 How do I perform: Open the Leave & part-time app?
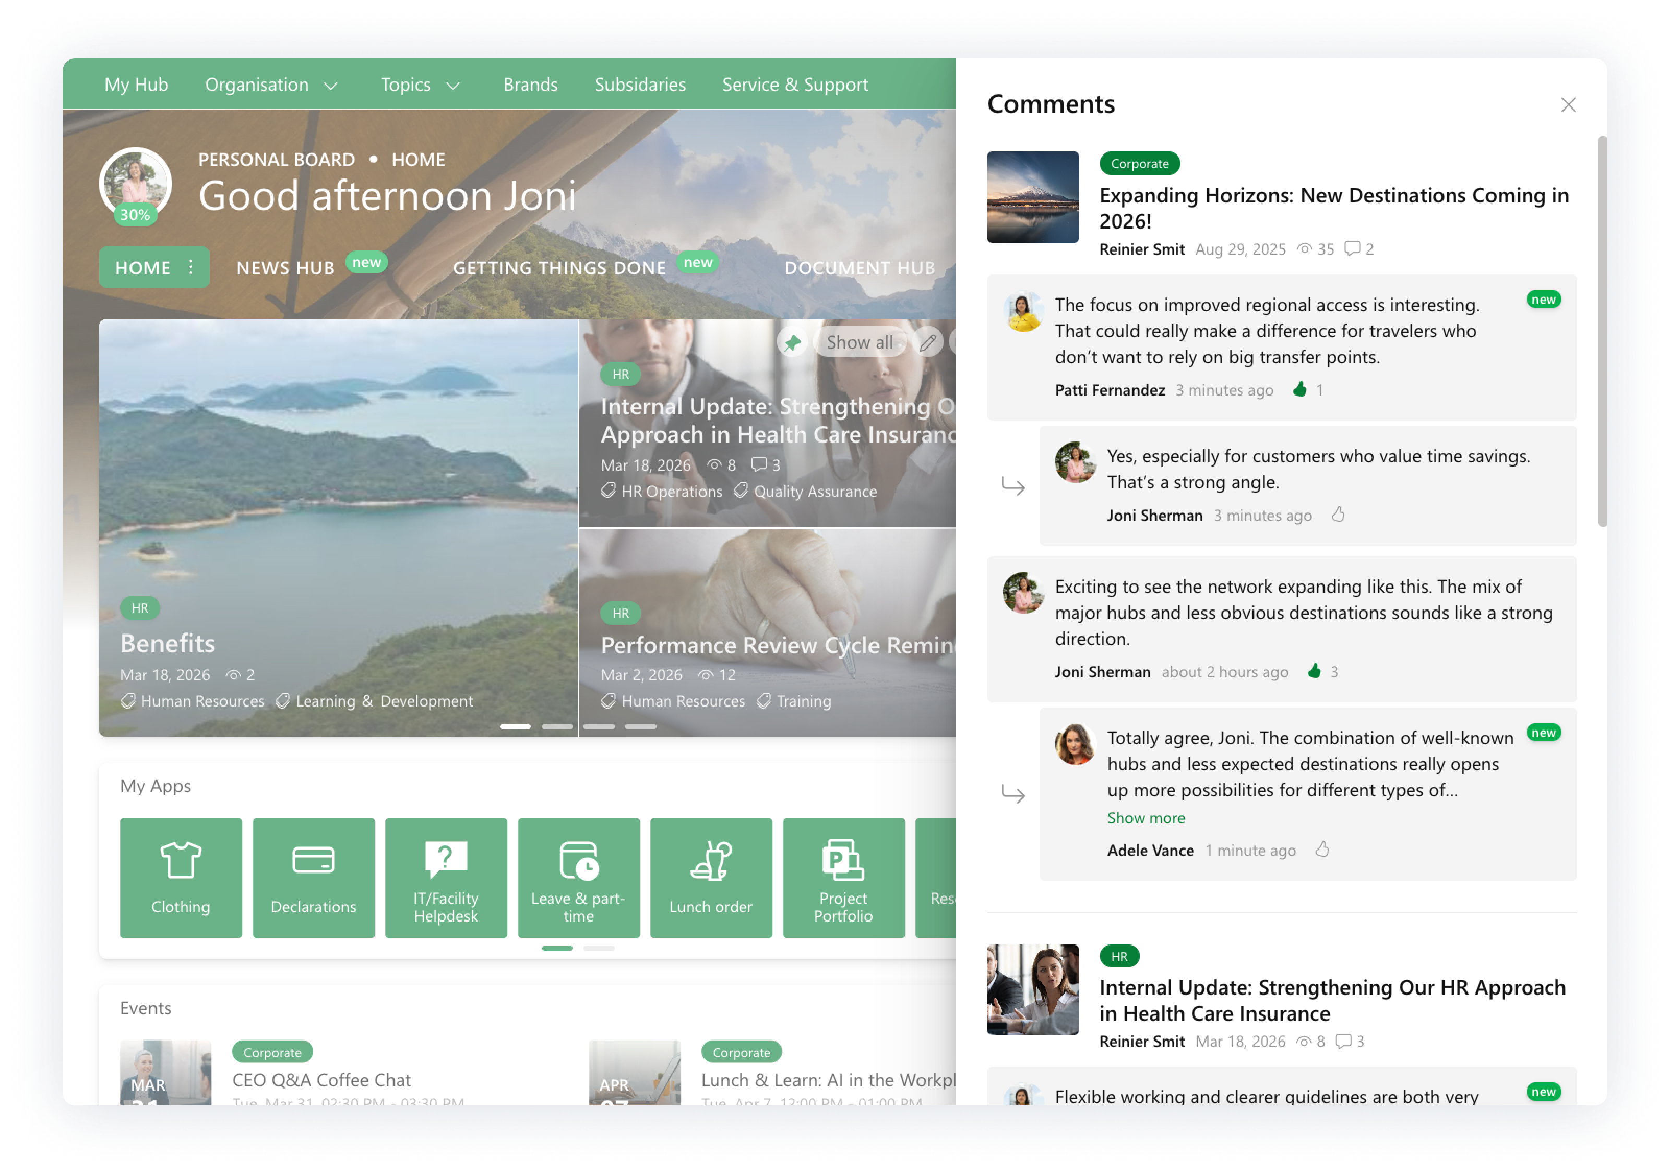(x=578, y=877)
